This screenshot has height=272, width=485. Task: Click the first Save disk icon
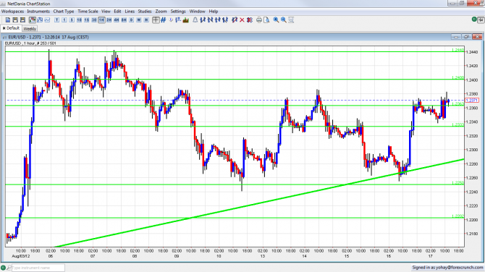pos(15,20)
